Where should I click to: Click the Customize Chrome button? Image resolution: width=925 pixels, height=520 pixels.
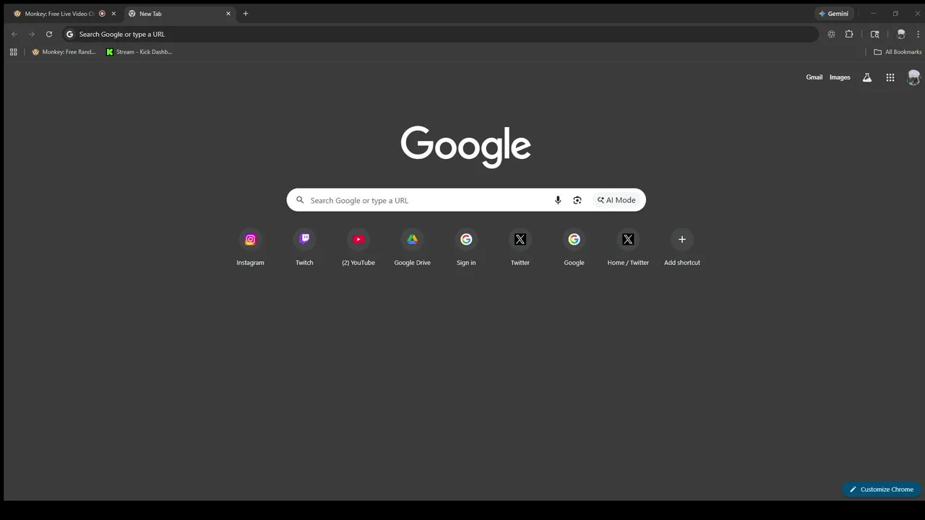click(x=882, y=489)
